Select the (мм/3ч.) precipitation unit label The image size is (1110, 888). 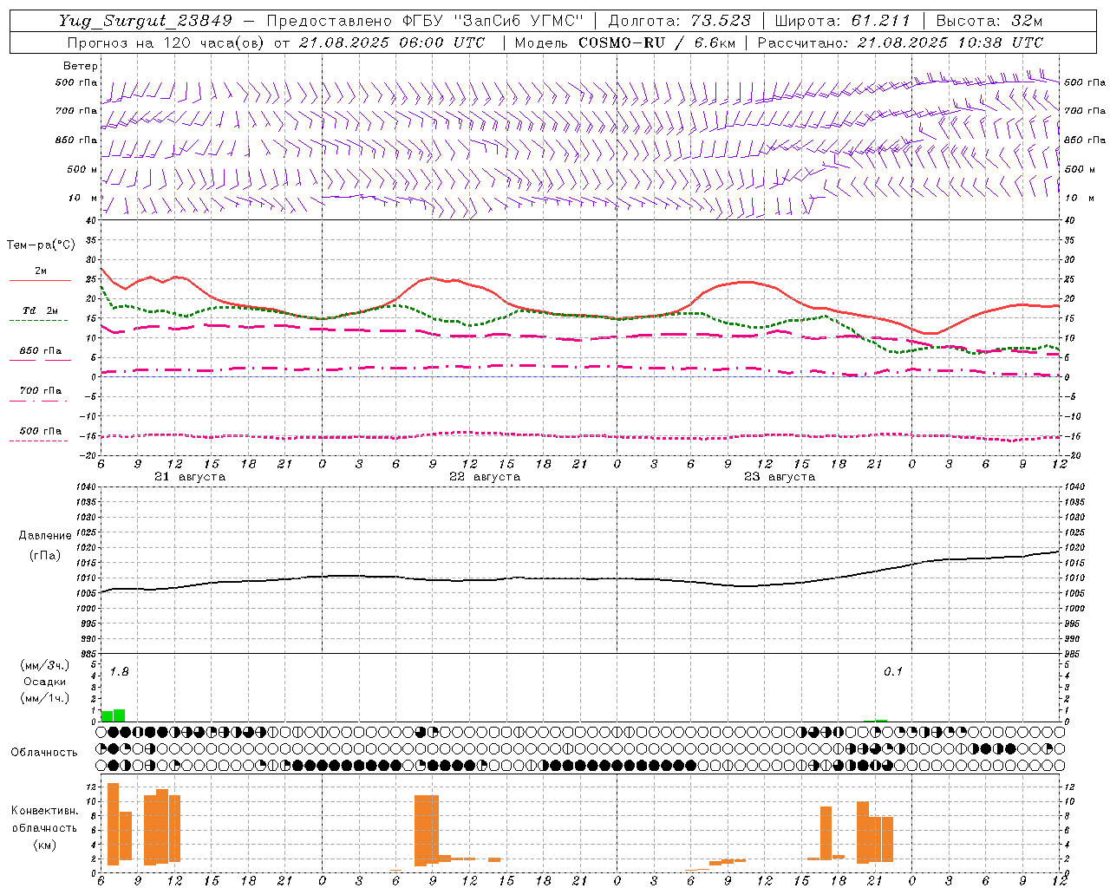[44, 666]
